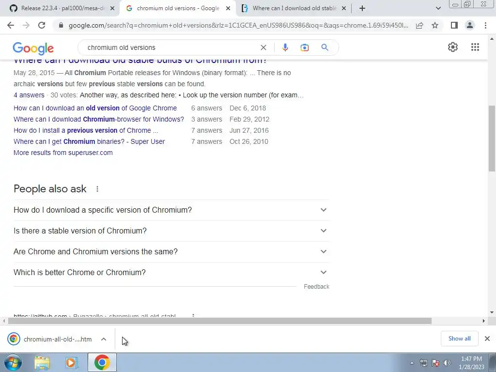This screenshot has height=372, width=496.
Task: Launch Windows Media Player from taskbar
Action: (72, 363)
